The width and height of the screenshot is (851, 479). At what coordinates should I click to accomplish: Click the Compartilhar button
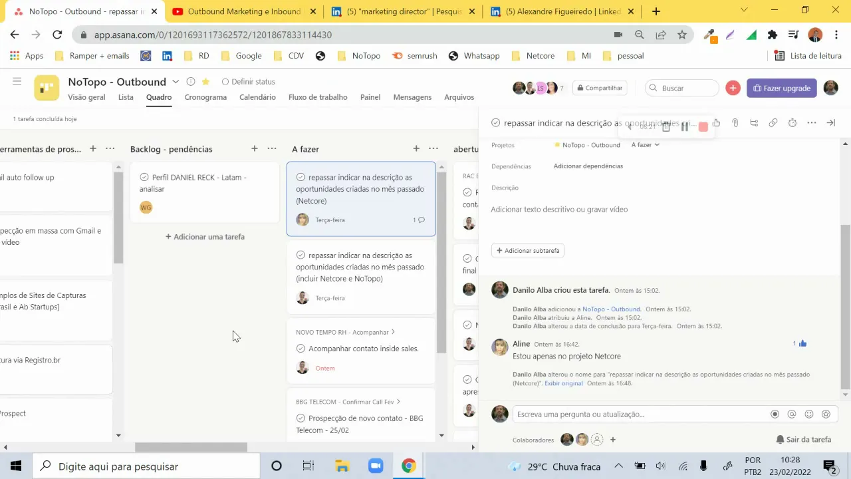coord(599,88)
